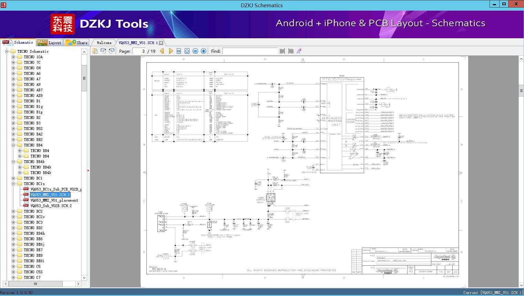Collapse the TECNO BB4k parent folder
Image resolution: width=524 pixels, height=296 pixels.
tap(13, 162)
